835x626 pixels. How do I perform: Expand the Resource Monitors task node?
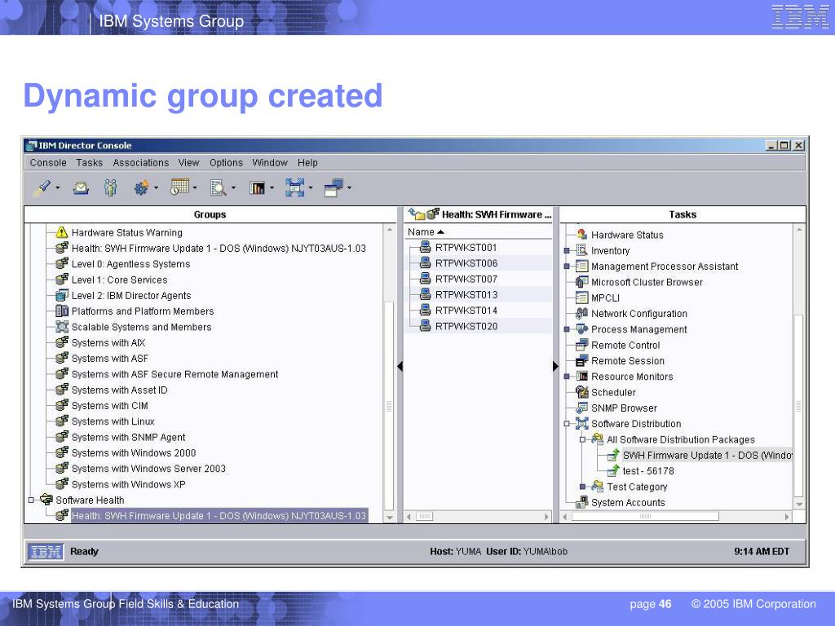[x=567, y=377]
